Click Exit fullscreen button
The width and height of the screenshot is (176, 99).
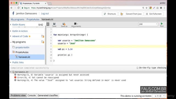pos(154,14)
